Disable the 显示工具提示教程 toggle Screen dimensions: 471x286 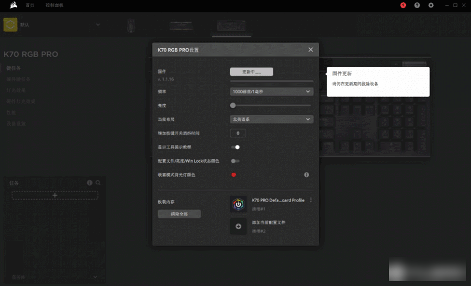pos(235,147)
